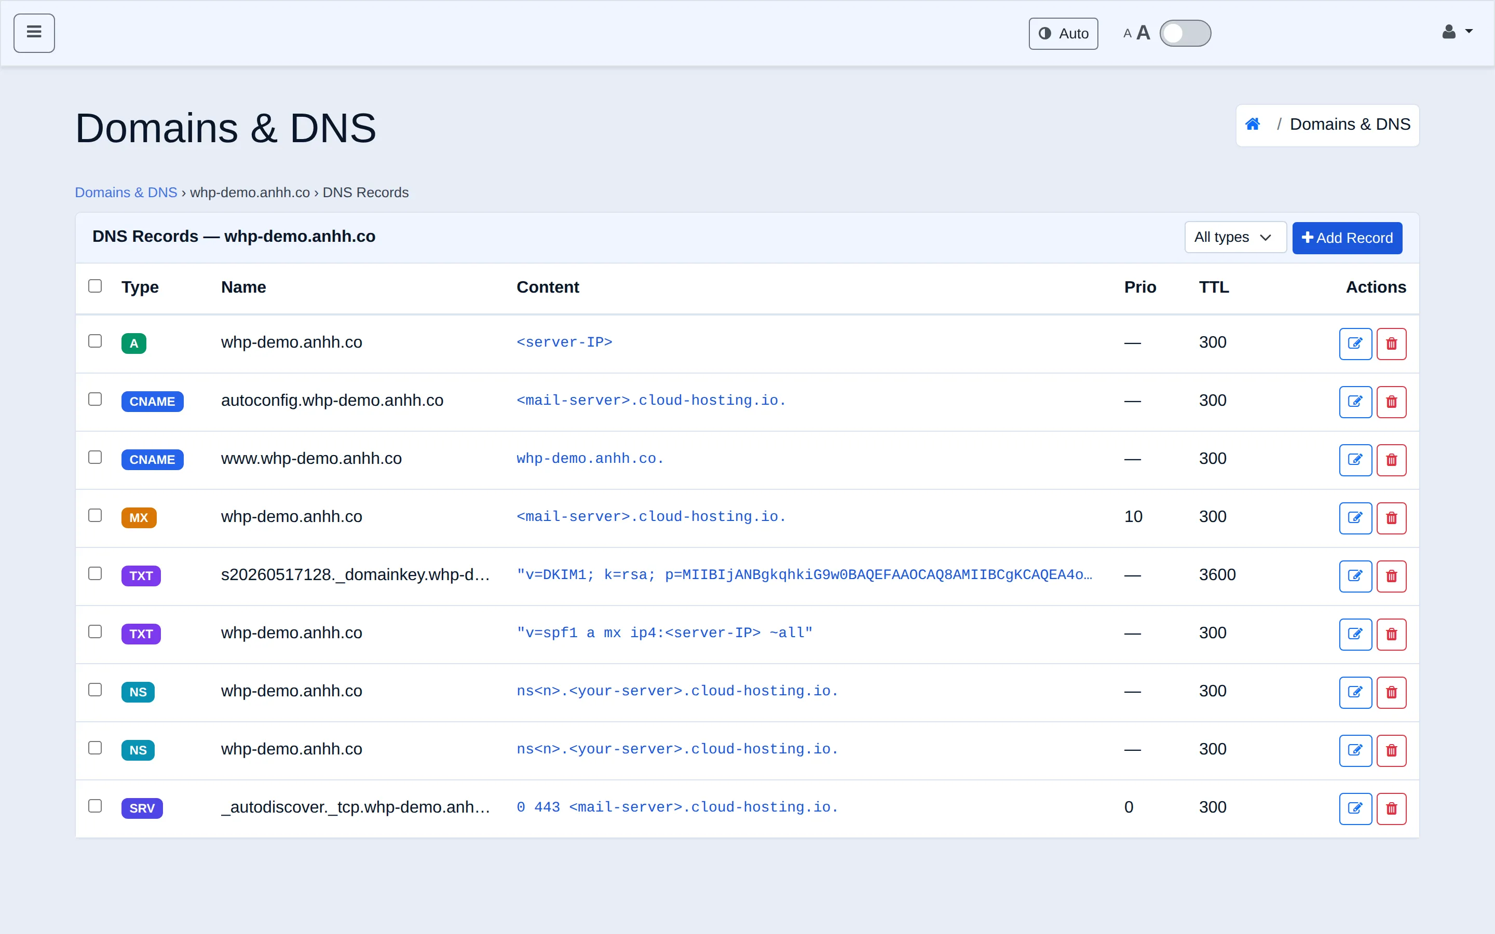The width and height of the screenshot is (1495, 934).
Task: Open the hamburger sidebar menu
Action: [34, 33]
